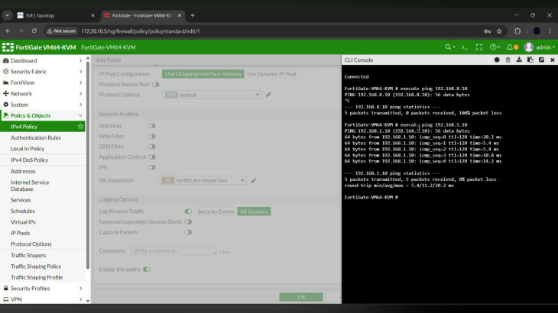Select Security Events logging option
The width and height of the screenshot is (558, 313).
216,211
